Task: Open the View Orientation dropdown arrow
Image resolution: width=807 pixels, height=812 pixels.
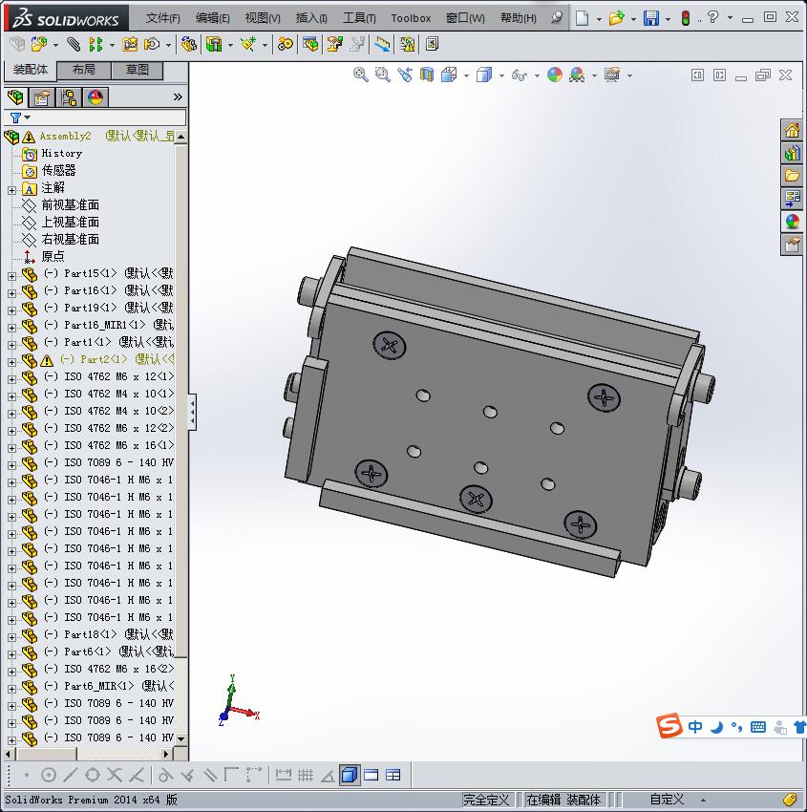Action: [466, 76]
